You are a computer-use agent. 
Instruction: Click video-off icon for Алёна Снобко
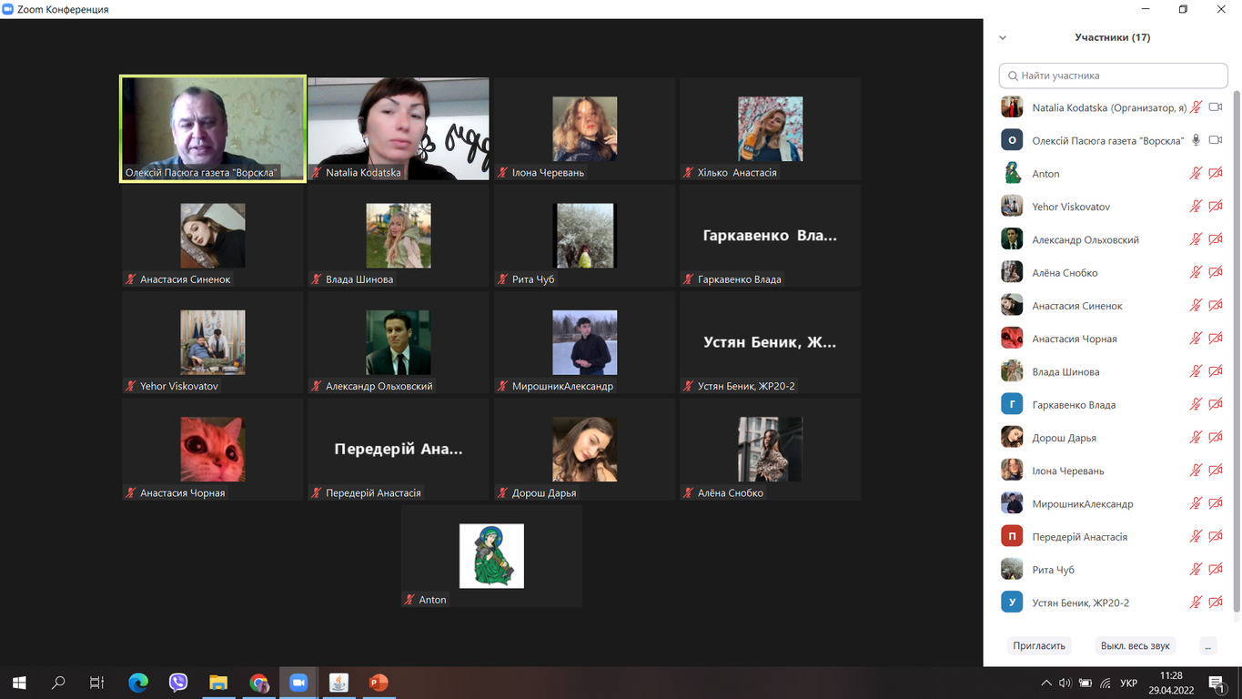pos(1216,273)
